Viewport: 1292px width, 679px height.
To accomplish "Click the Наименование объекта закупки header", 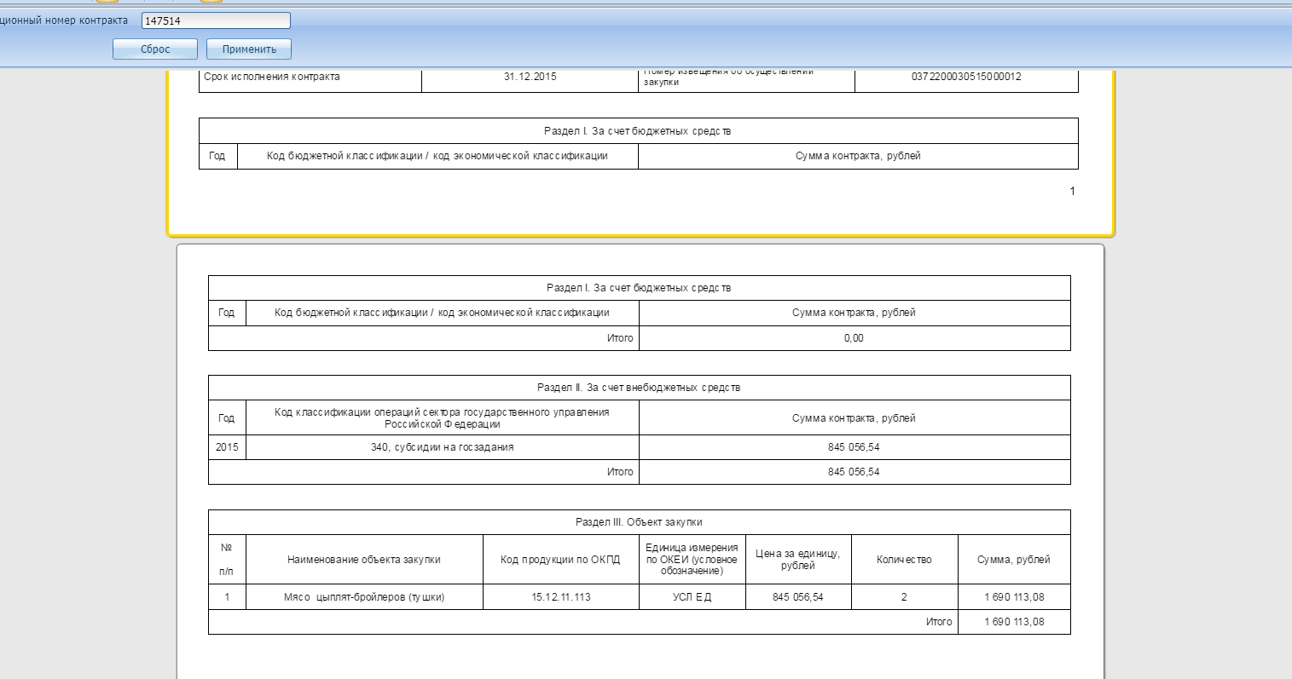I will (364, 560).
